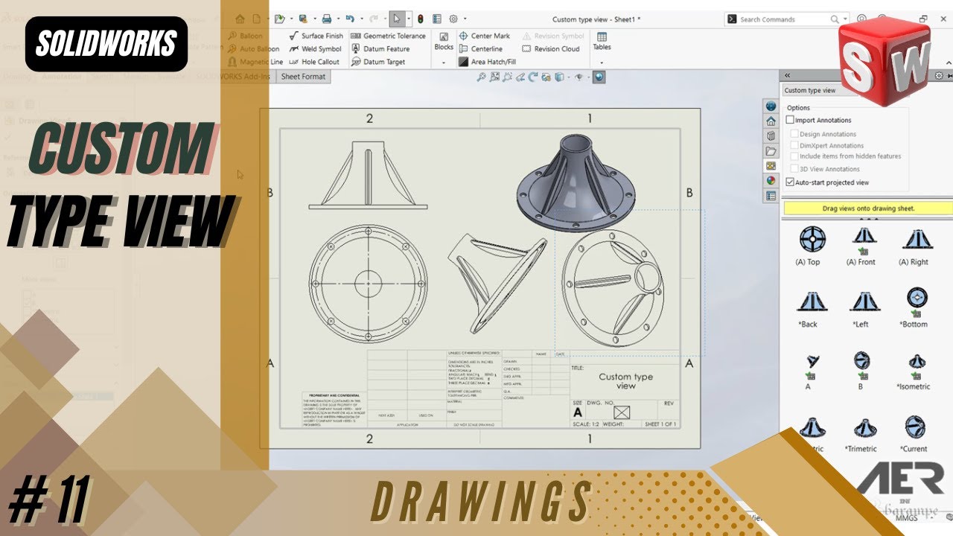
Task: Toggle Include items from hidden features
Action: coord(794,156)
